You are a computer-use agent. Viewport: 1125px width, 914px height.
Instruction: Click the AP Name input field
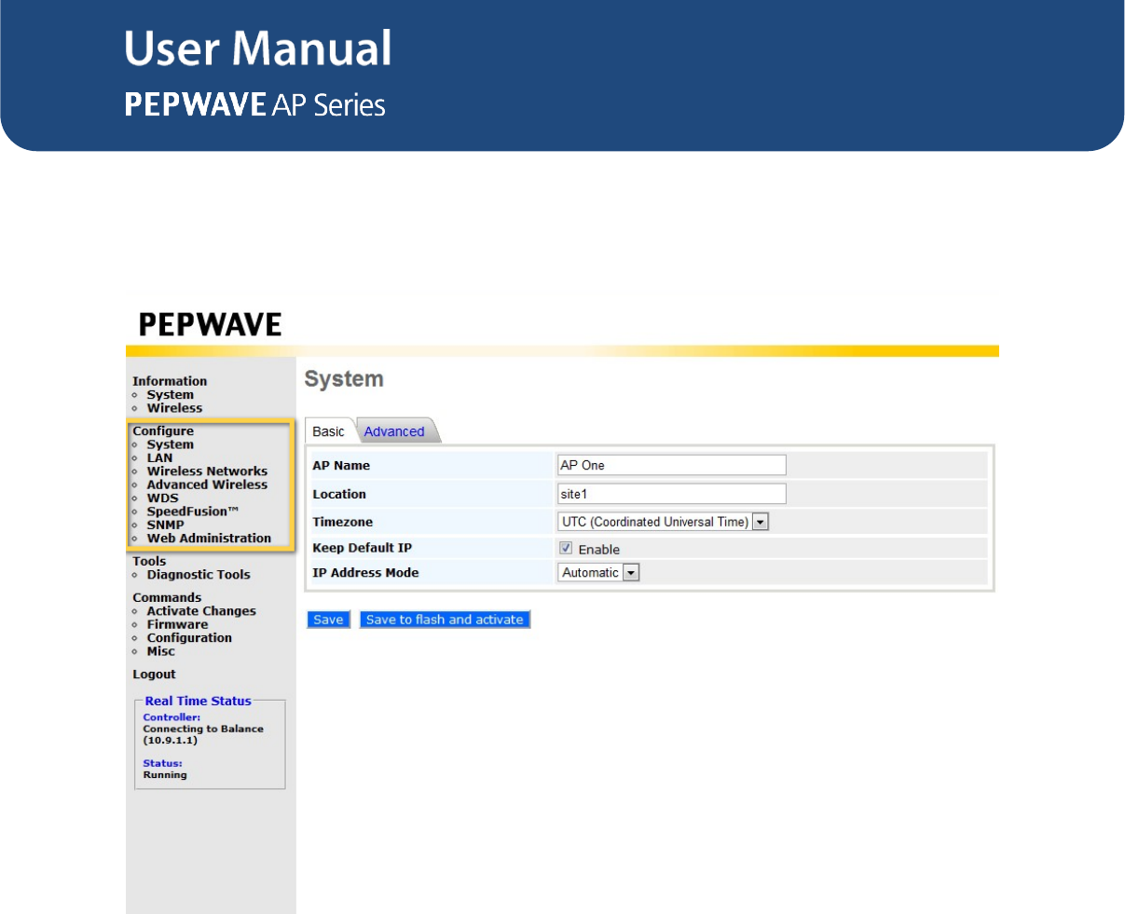click(x=672, y=465)
